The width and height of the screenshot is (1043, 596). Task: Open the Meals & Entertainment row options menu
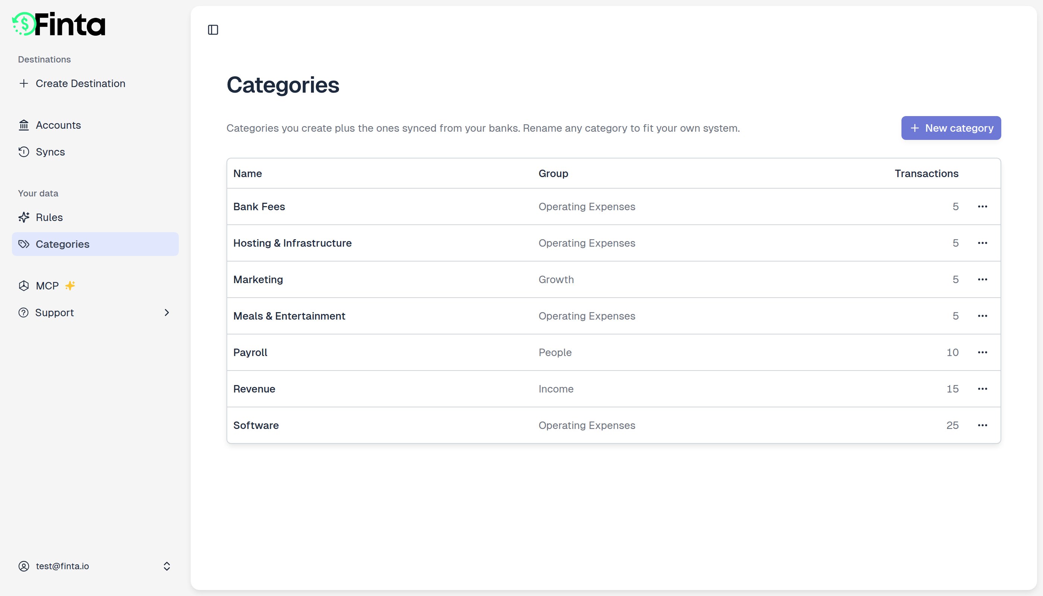982,316
